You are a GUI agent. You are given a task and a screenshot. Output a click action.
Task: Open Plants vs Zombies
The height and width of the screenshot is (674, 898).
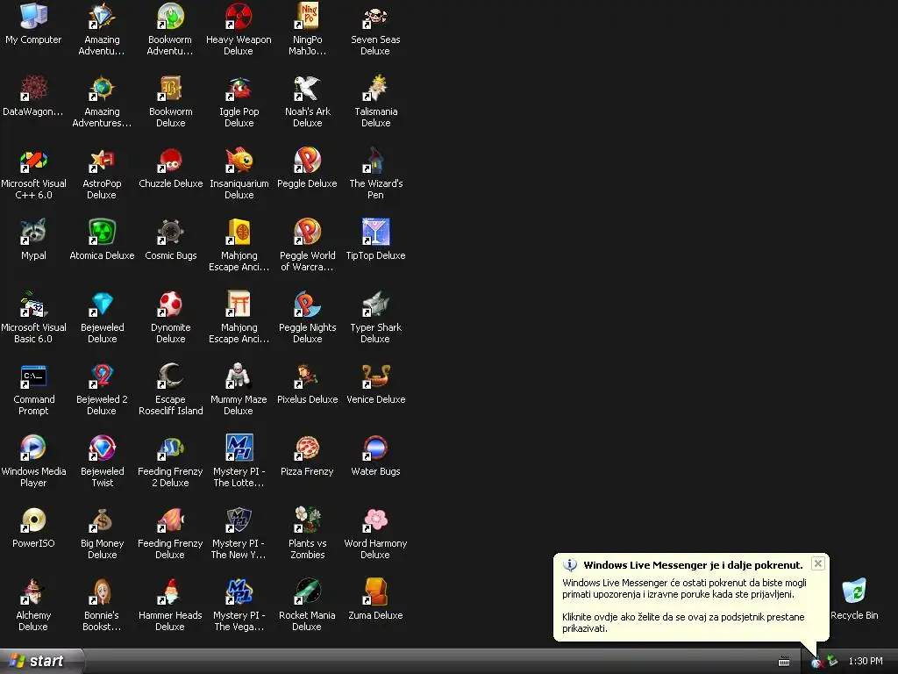point(307,520)
